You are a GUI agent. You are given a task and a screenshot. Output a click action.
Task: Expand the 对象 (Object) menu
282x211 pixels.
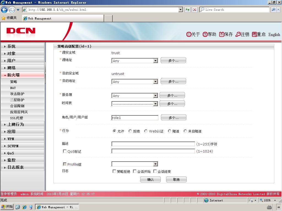[23, 54]
